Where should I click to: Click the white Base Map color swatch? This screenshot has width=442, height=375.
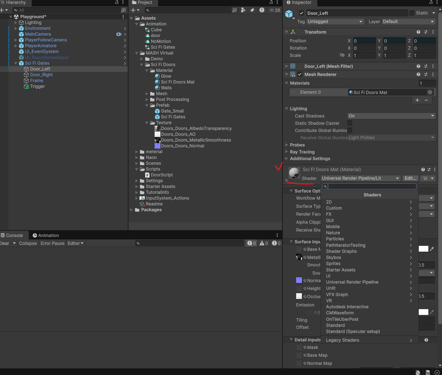(x=423, y=249)
